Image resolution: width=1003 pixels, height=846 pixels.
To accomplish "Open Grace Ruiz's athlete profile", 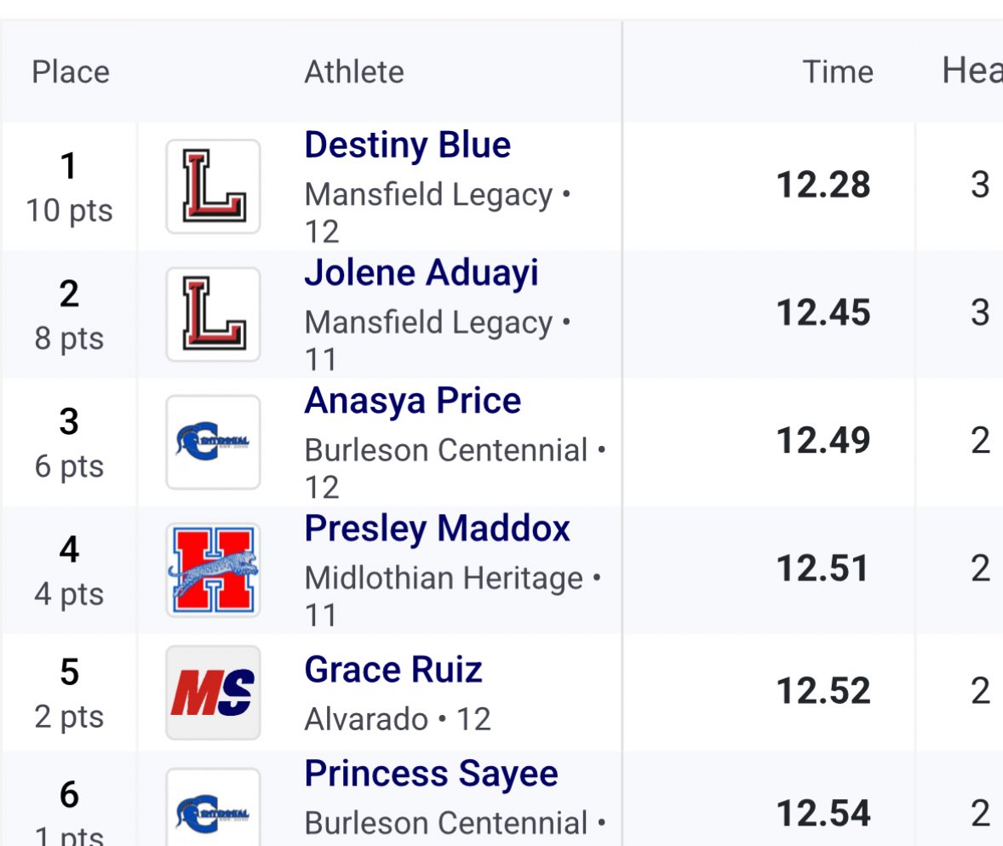I will pyautogui.click(x=393, y=671).
